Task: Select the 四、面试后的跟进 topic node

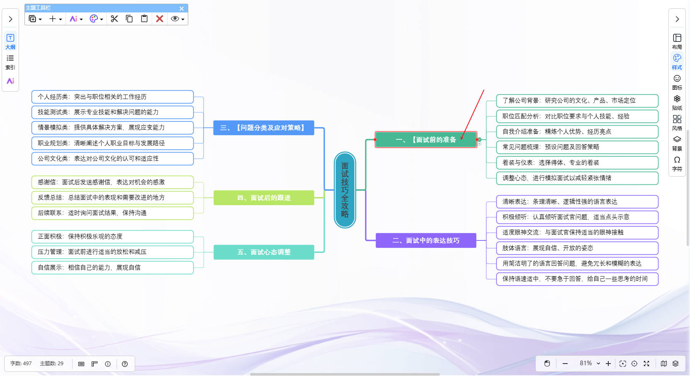Action: pyautogui.click(x=264, y=198)
